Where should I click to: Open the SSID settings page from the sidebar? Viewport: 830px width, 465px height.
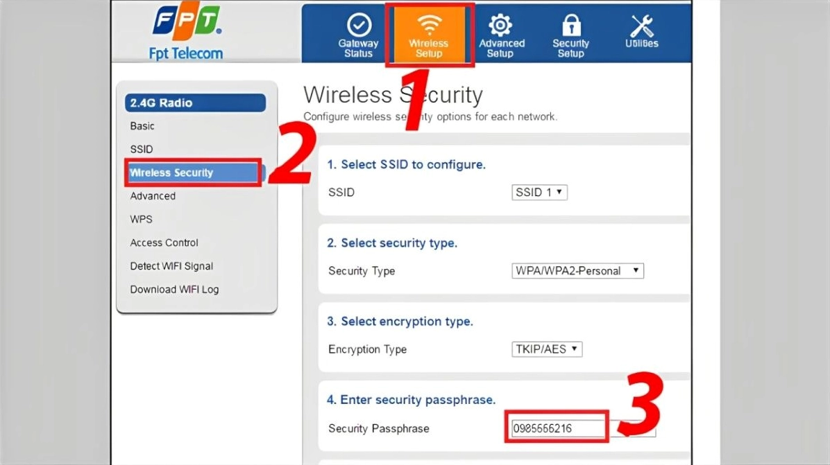coord(141,149)
